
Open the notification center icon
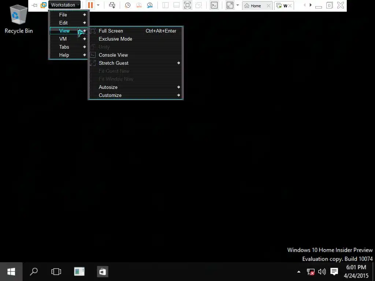334,272
